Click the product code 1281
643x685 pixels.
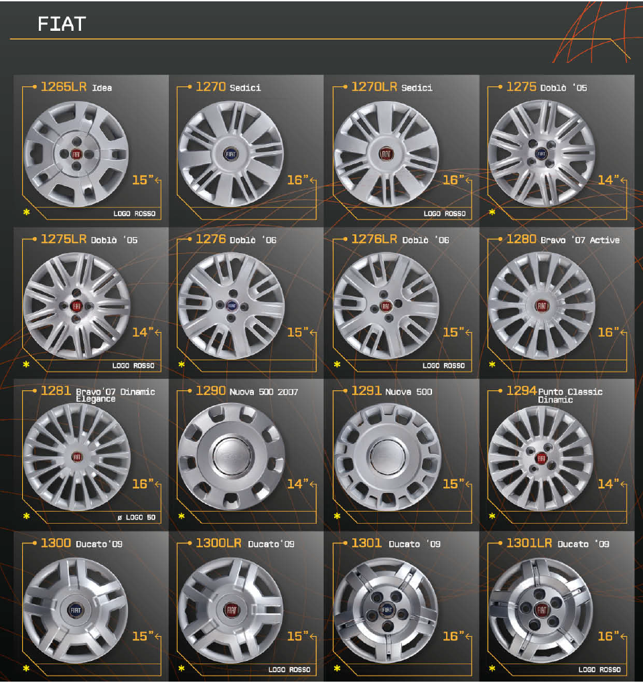coord(56,390)
